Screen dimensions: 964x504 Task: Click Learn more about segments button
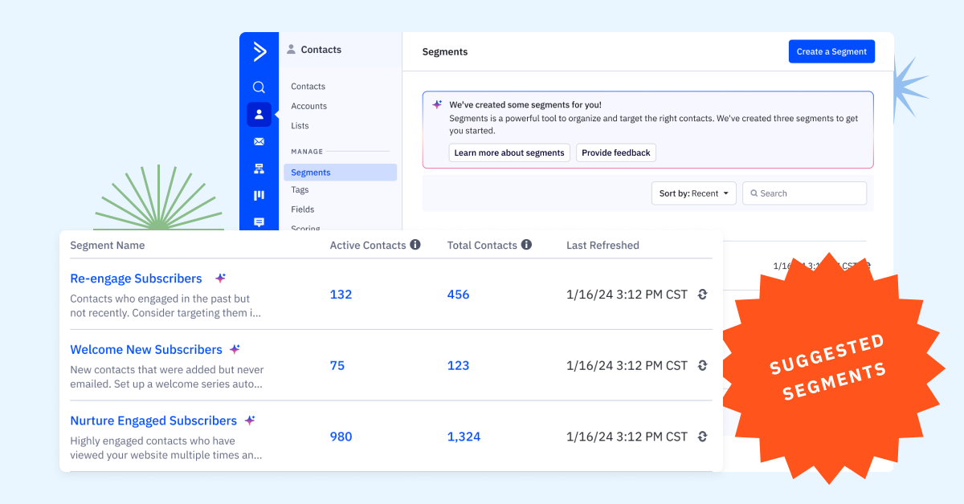(x=509, y=152)
